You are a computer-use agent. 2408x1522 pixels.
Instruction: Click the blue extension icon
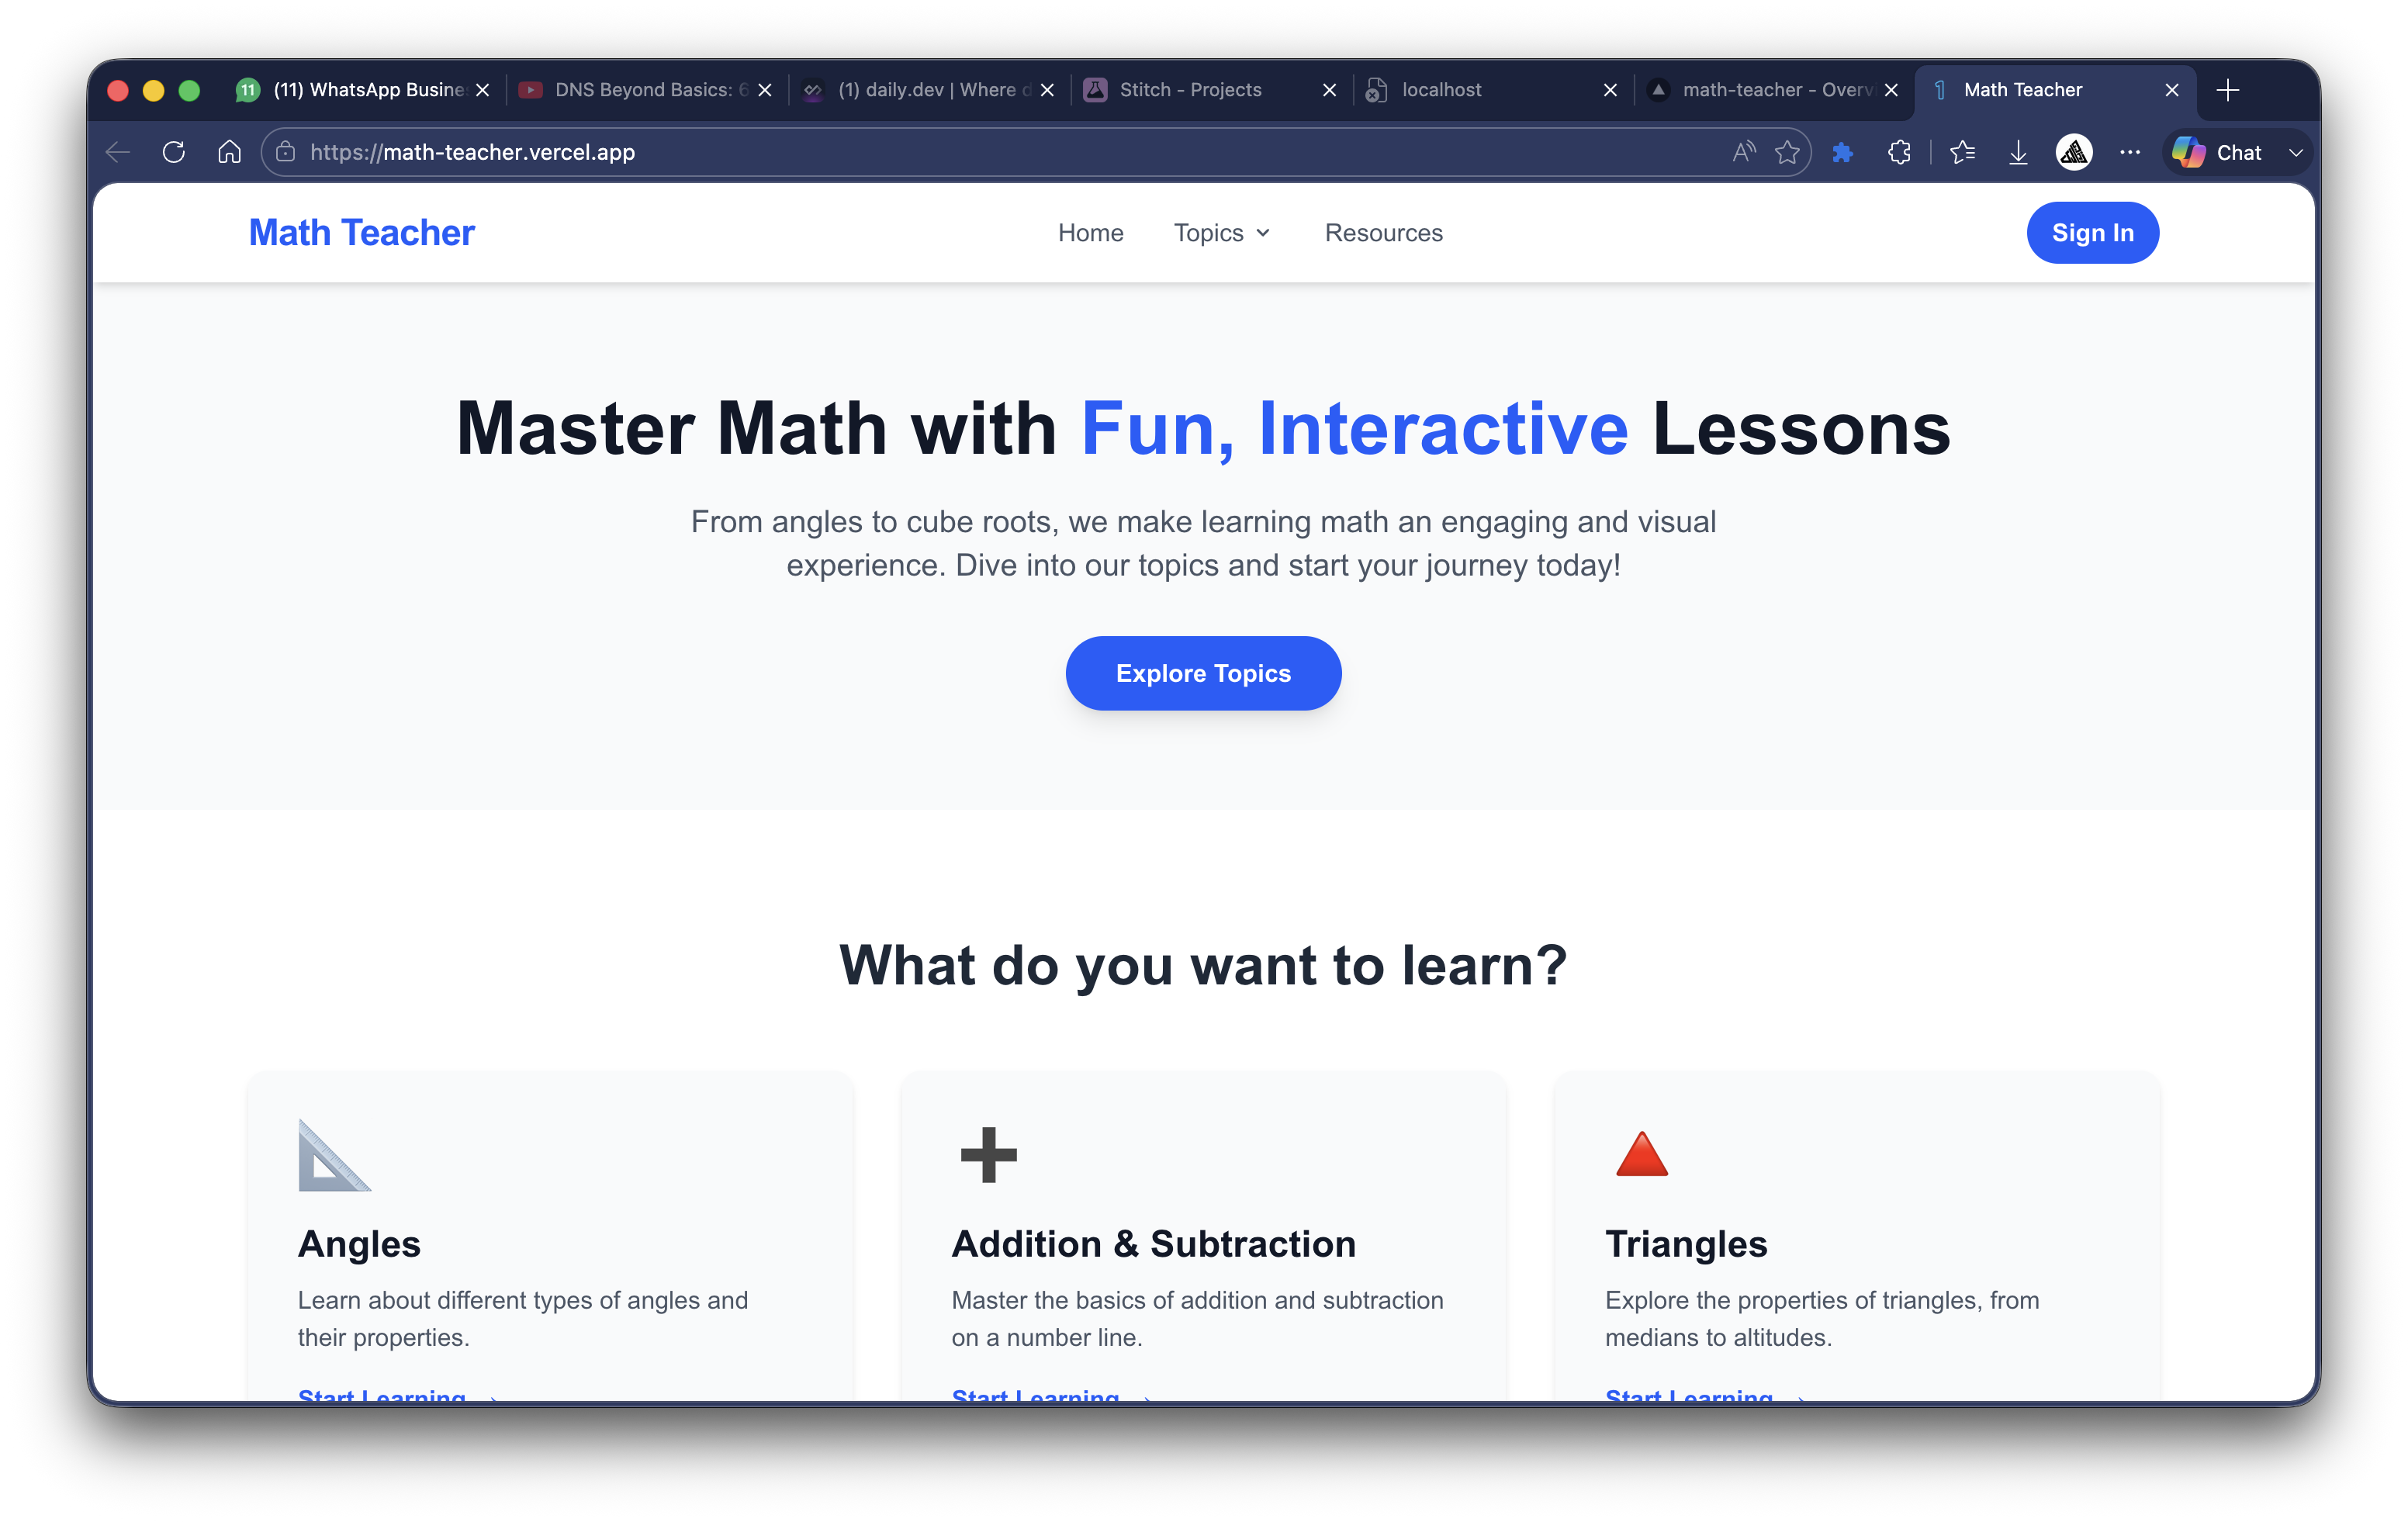(1842, 152)
